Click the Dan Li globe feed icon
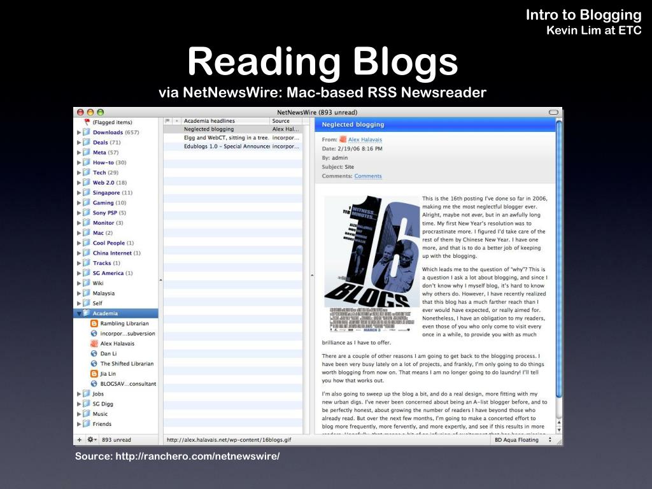Viewport: 652px width, 489px height. tap(94, 353)
